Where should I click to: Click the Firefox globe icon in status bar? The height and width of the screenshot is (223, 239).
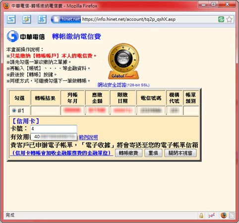(224, 216)
